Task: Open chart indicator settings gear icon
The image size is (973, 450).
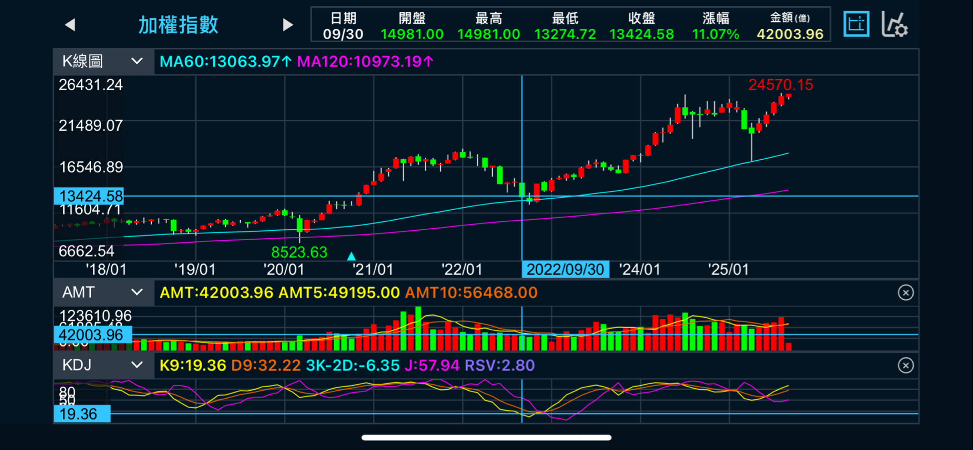Action: [x=894, y=24]
